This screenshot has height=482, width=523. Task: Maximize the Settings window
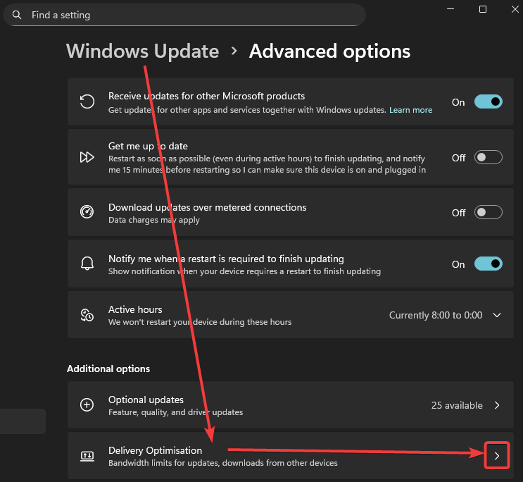point(483,9)
